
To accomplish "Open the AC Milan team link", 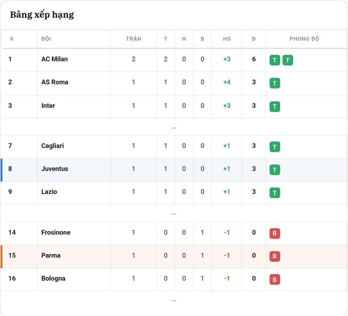I will coord(55,59).
